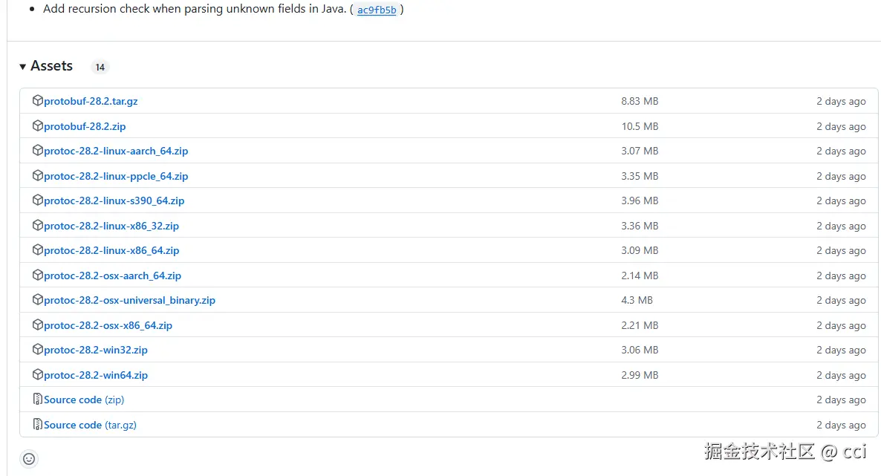Download Source code (tar.gz)
Image resolution: width=881 pixels, height=476 pixels.
click(90, 425)
